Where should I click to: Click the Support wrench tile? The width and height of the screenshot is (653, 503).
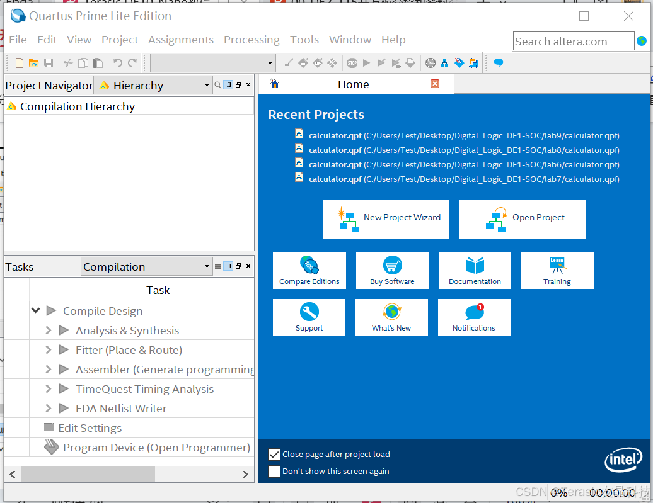point(309,317)
